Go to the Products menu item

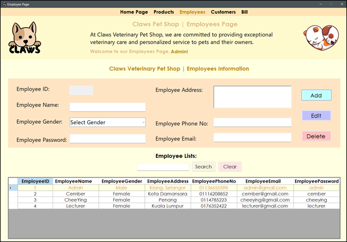click(x=164, y=12)
